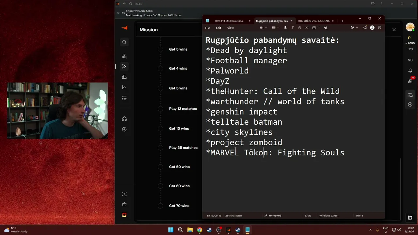Open the red star icon in FACEIT sidebar
This screenshot has width=418, height=235.
pos(124,215)
